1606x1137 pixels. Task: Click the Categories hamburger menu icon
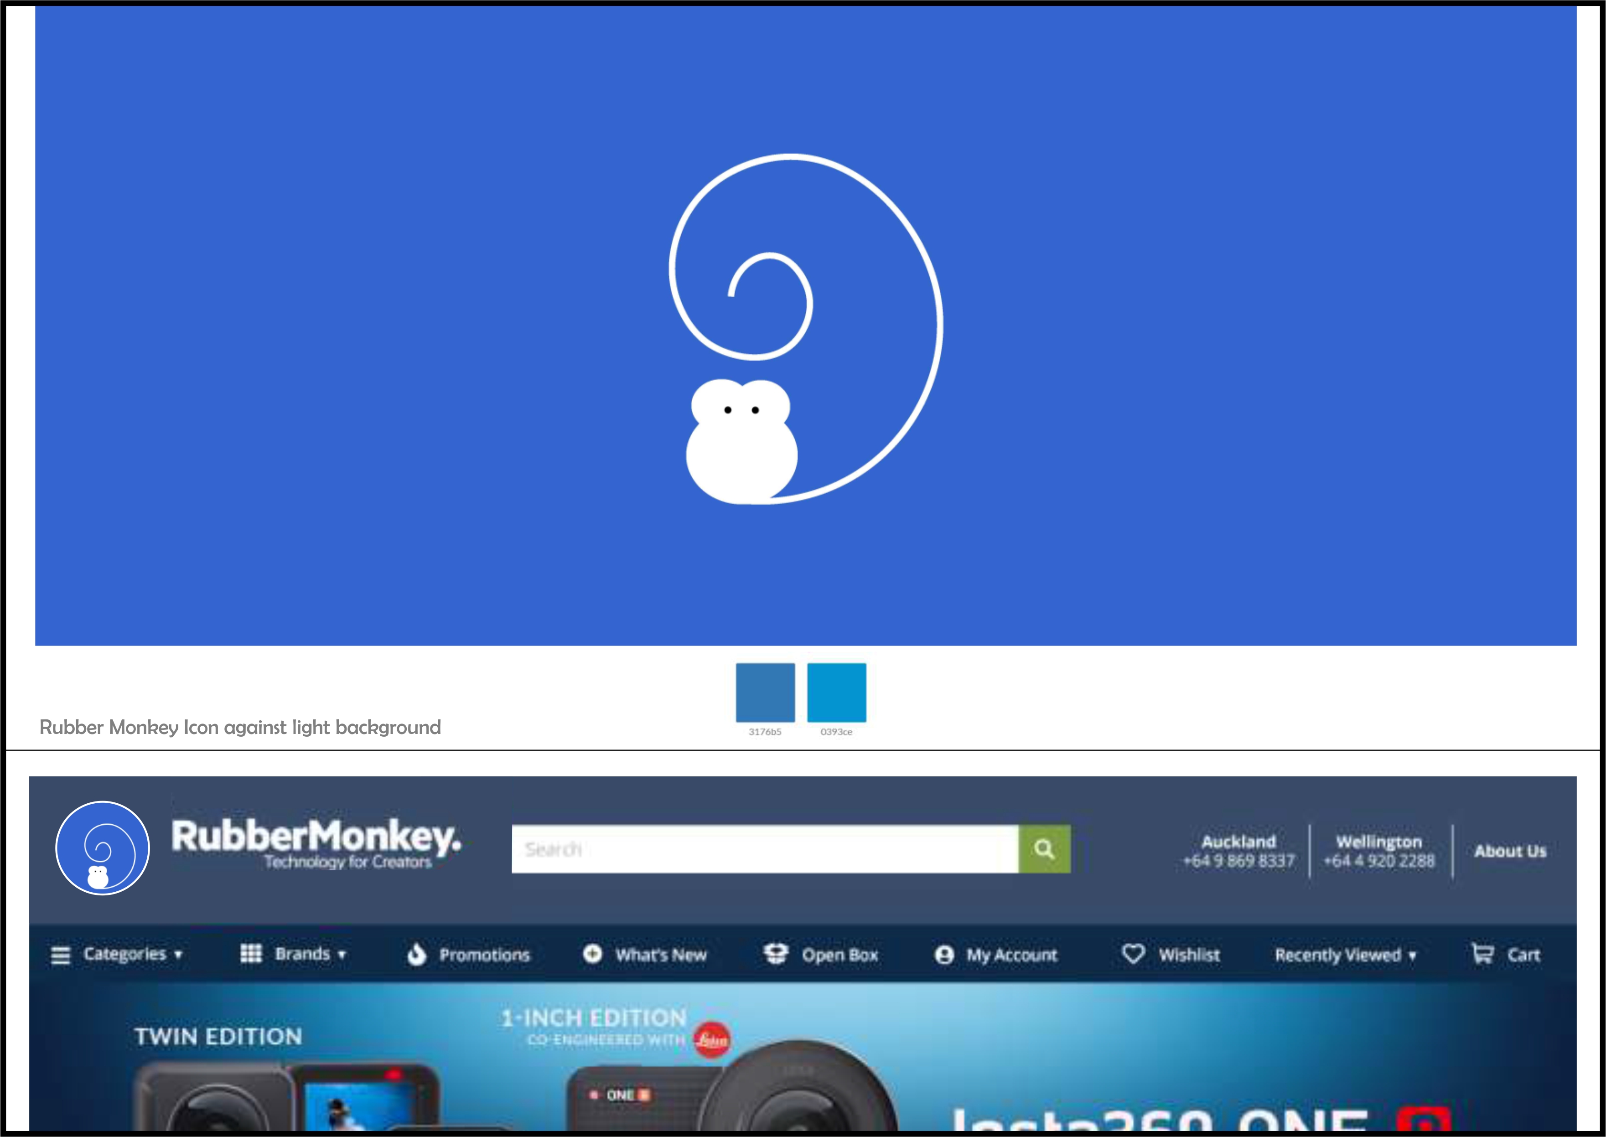click(61, 955)
